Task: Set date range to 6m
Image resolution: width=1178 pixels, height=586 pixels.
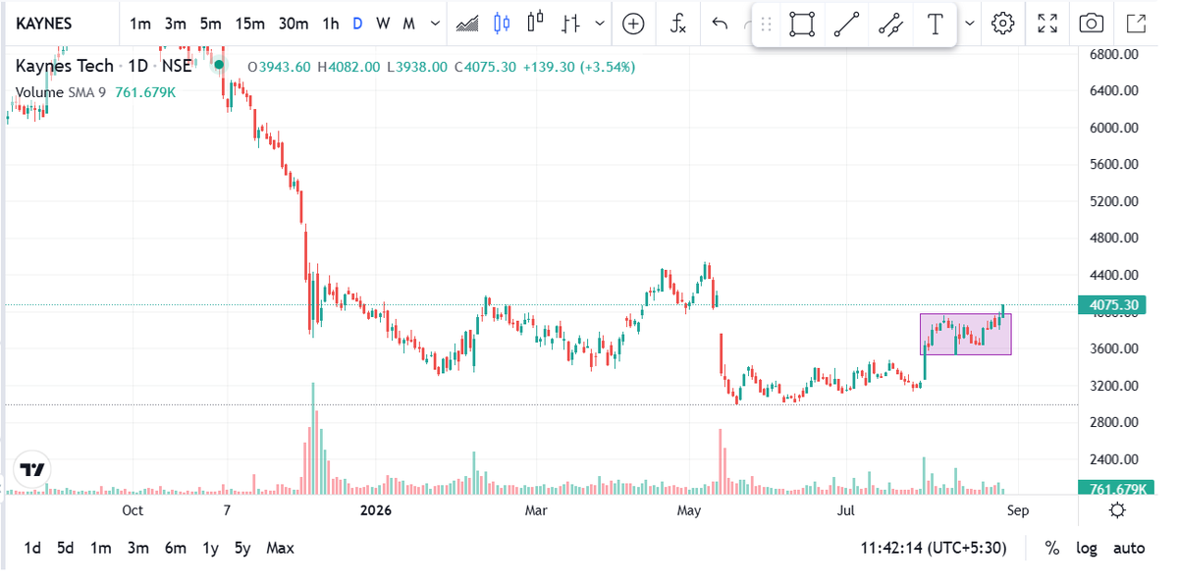Action: (175, 548)
